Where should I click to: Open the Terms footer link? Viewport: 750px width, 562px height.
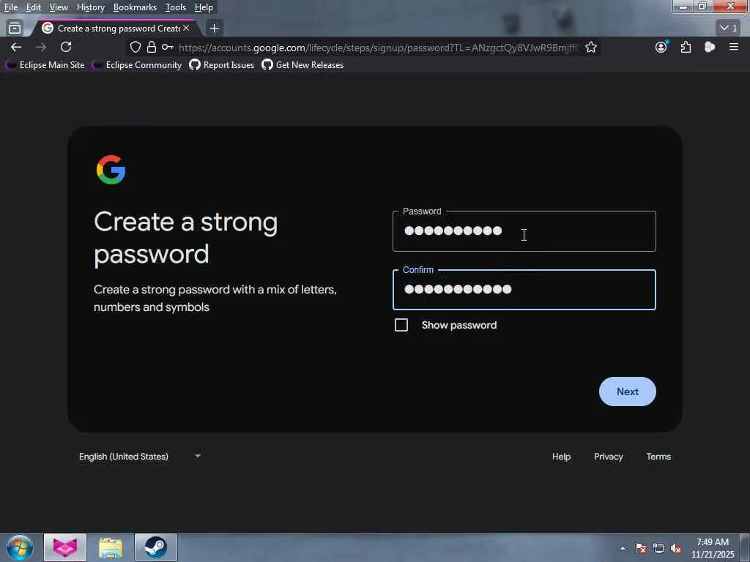pyautogui.click(x=658, y=457)
